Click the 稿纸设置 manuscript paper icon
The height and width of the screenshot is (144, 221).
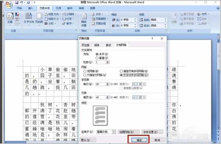point(84,20)
